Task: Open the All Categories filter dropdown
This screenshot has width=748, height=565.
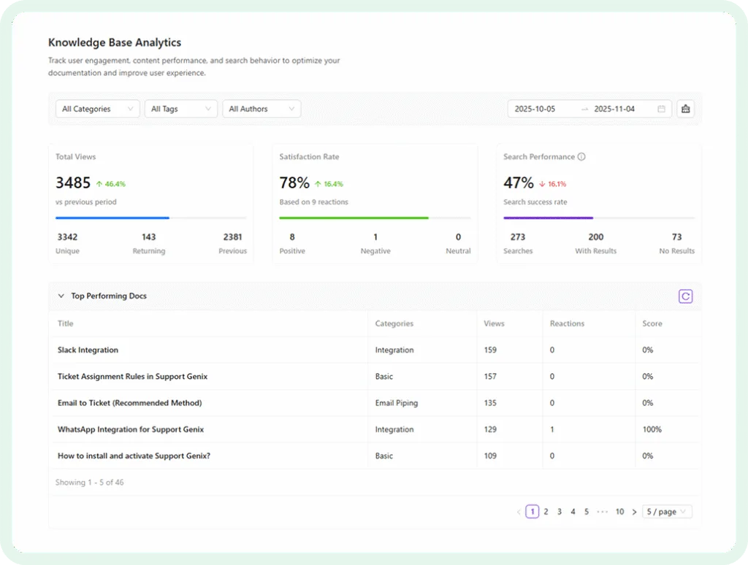Action: click(x=97, y=108)
